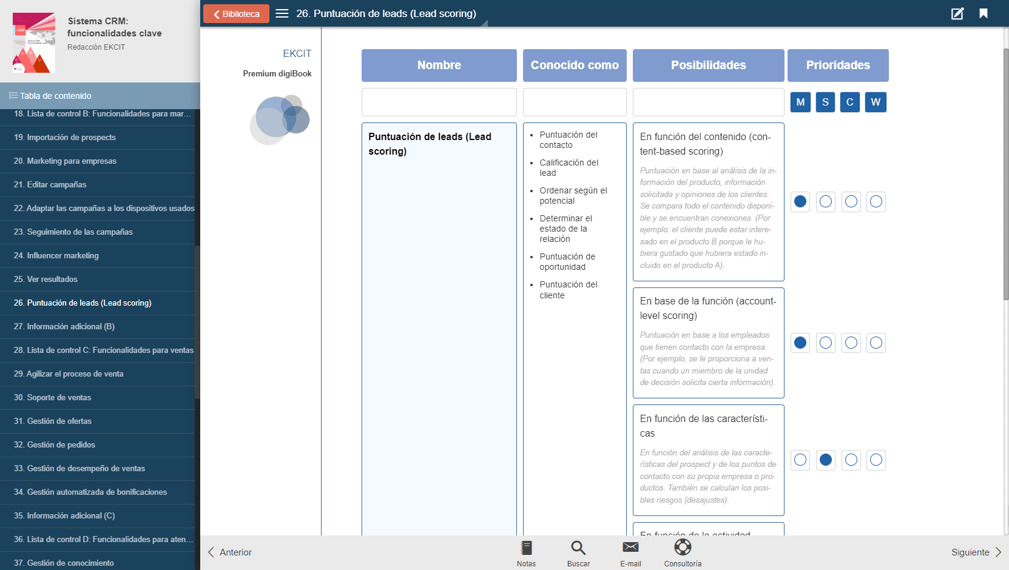The width and height of the screenshot is (1009, 570).
Task: Go to Siguiente page
Action: [x=976, y=552]
